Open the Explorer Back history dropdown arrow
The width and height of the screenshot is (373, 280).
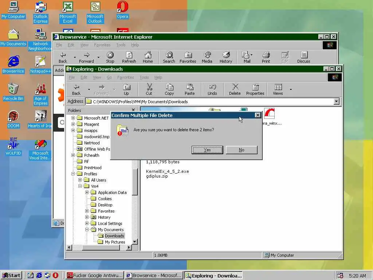click(x=89, y=90)
